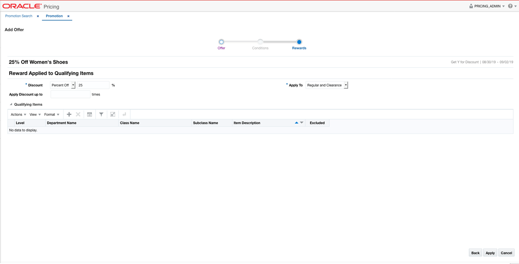Go to the Conditions step in the train
This screenshot has width=519, height=264.
(260, 42)
